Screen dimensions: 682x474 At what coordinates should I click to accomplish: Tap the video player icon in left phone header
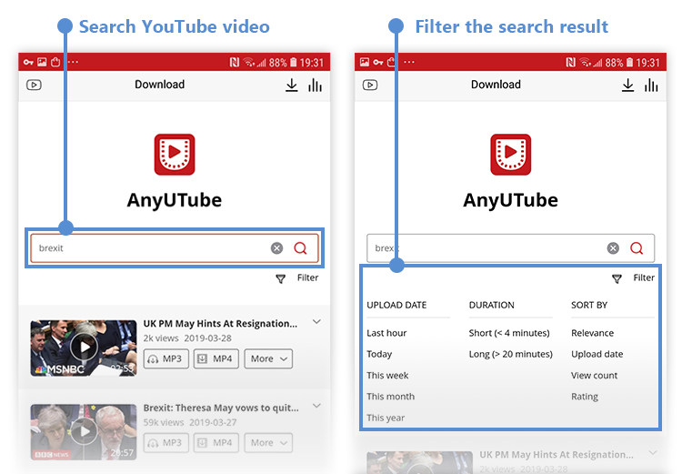[34, 85]
